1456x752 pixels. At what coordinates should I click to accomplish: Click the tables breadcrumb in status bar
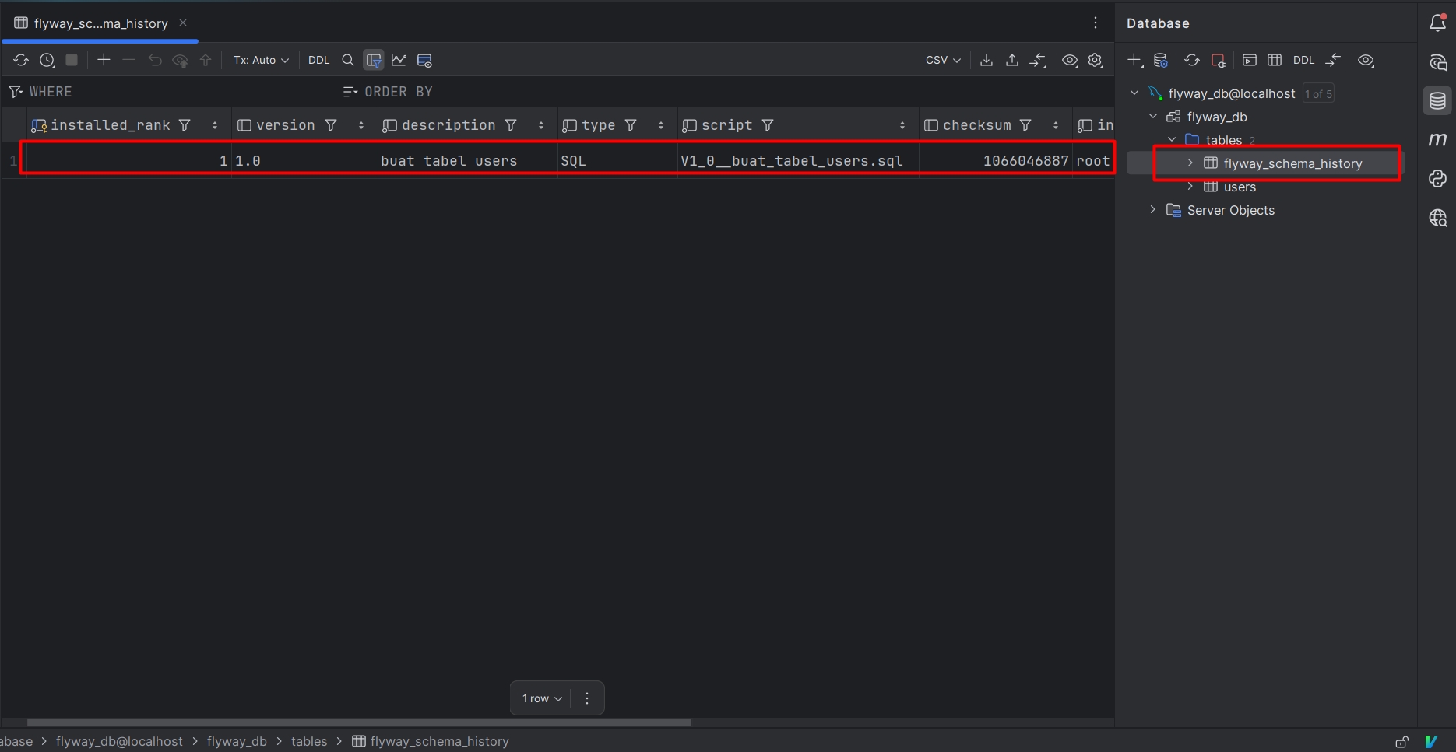pos(309,741)
